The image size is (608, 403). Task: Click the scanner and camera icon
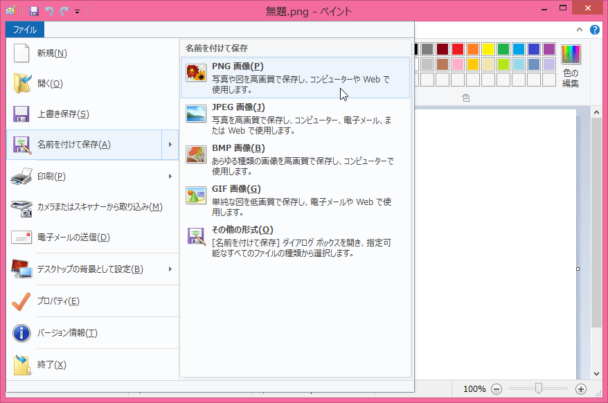coord(21,208)
